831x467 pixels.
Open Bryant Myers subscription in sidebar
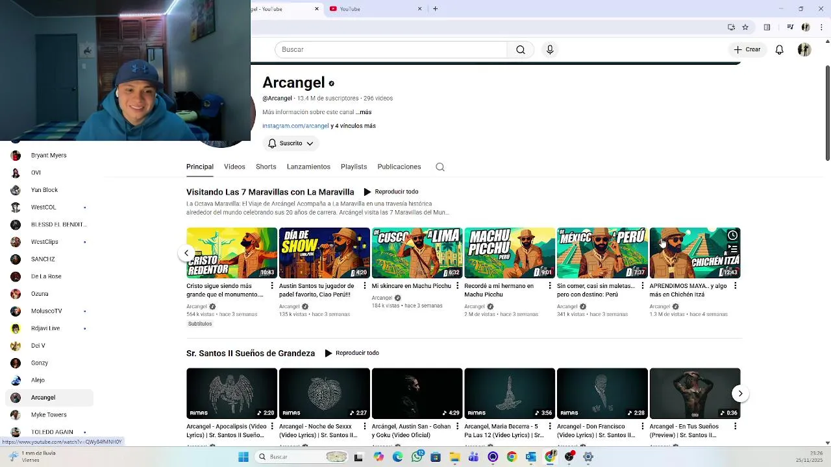[49, 156]
